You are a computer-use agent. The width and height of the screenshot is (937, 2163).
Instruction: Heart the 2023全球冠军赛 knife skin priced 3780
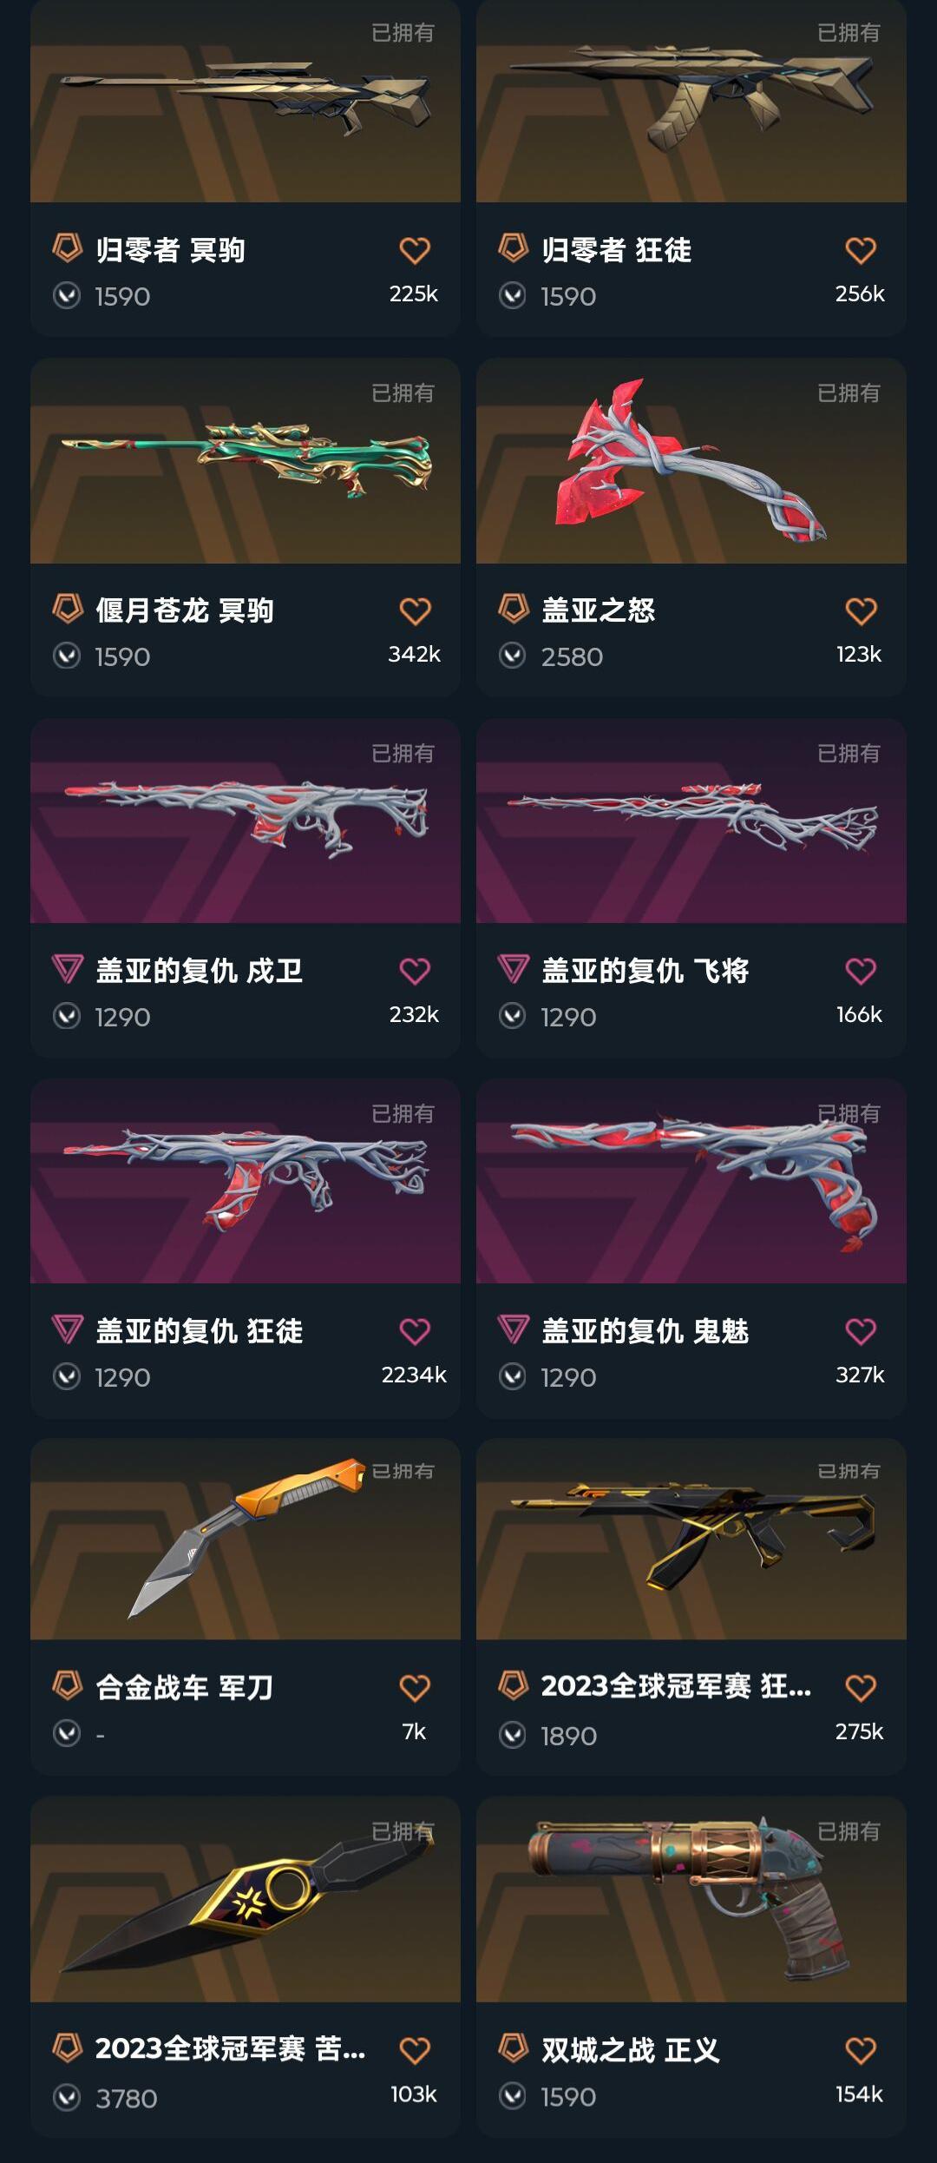tap(415, 2050)
